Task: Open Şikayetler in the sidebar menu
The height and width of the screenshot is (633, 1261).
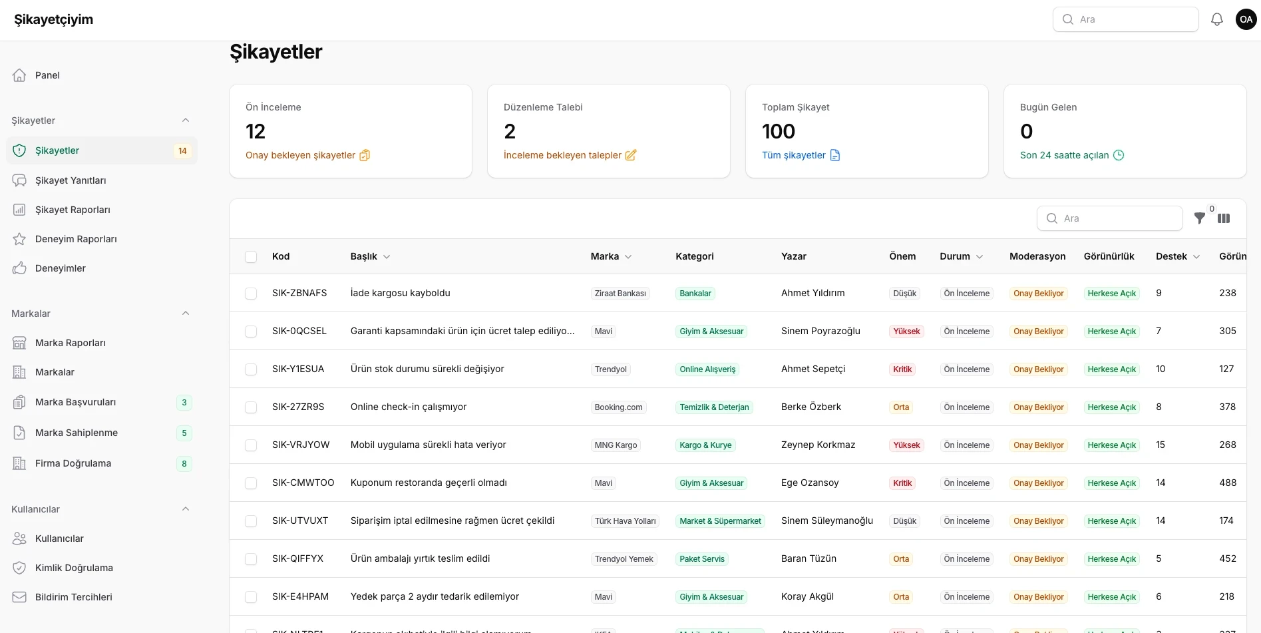Action: [x=102, y=150]
